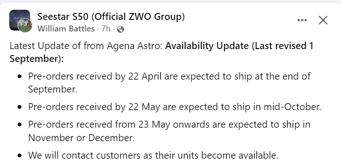This screenshot has height=167, width=341.
Task: Click the 'Latest Update of from Agena Astro' text
Action: pyautogui.click(x=86, y=46)
